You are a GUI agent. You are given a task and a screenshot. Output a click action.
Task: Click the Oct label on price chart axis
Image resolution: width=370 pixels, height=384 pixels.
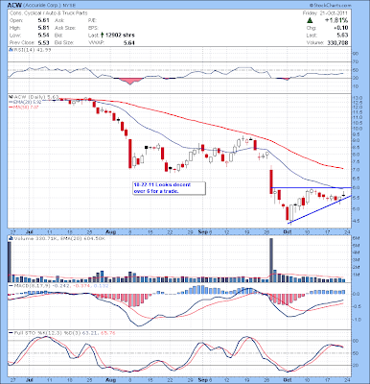288,232
